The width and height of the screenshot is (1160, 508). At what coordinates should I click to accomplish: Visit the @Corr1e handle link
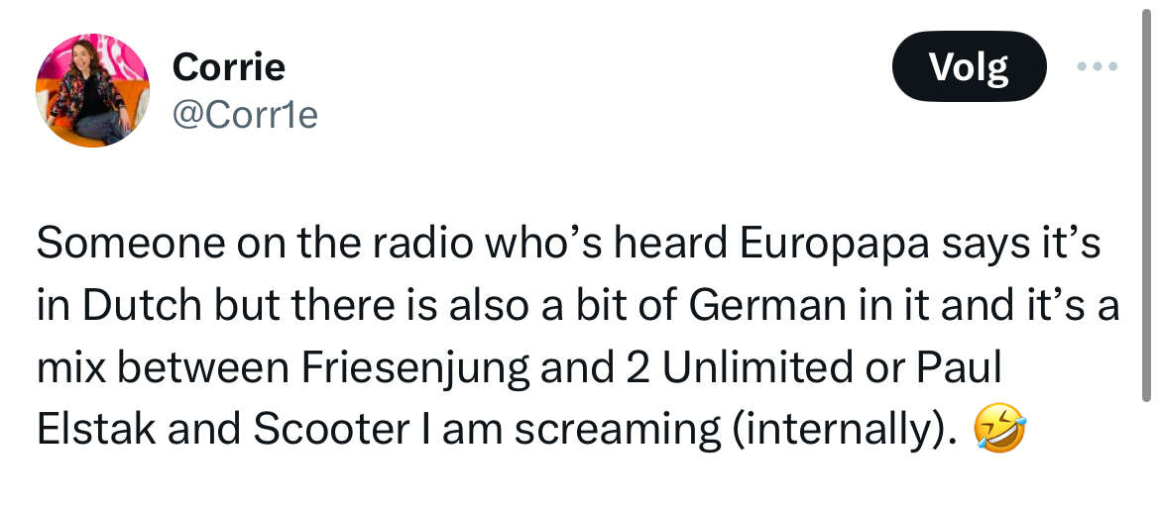point(245,115)
